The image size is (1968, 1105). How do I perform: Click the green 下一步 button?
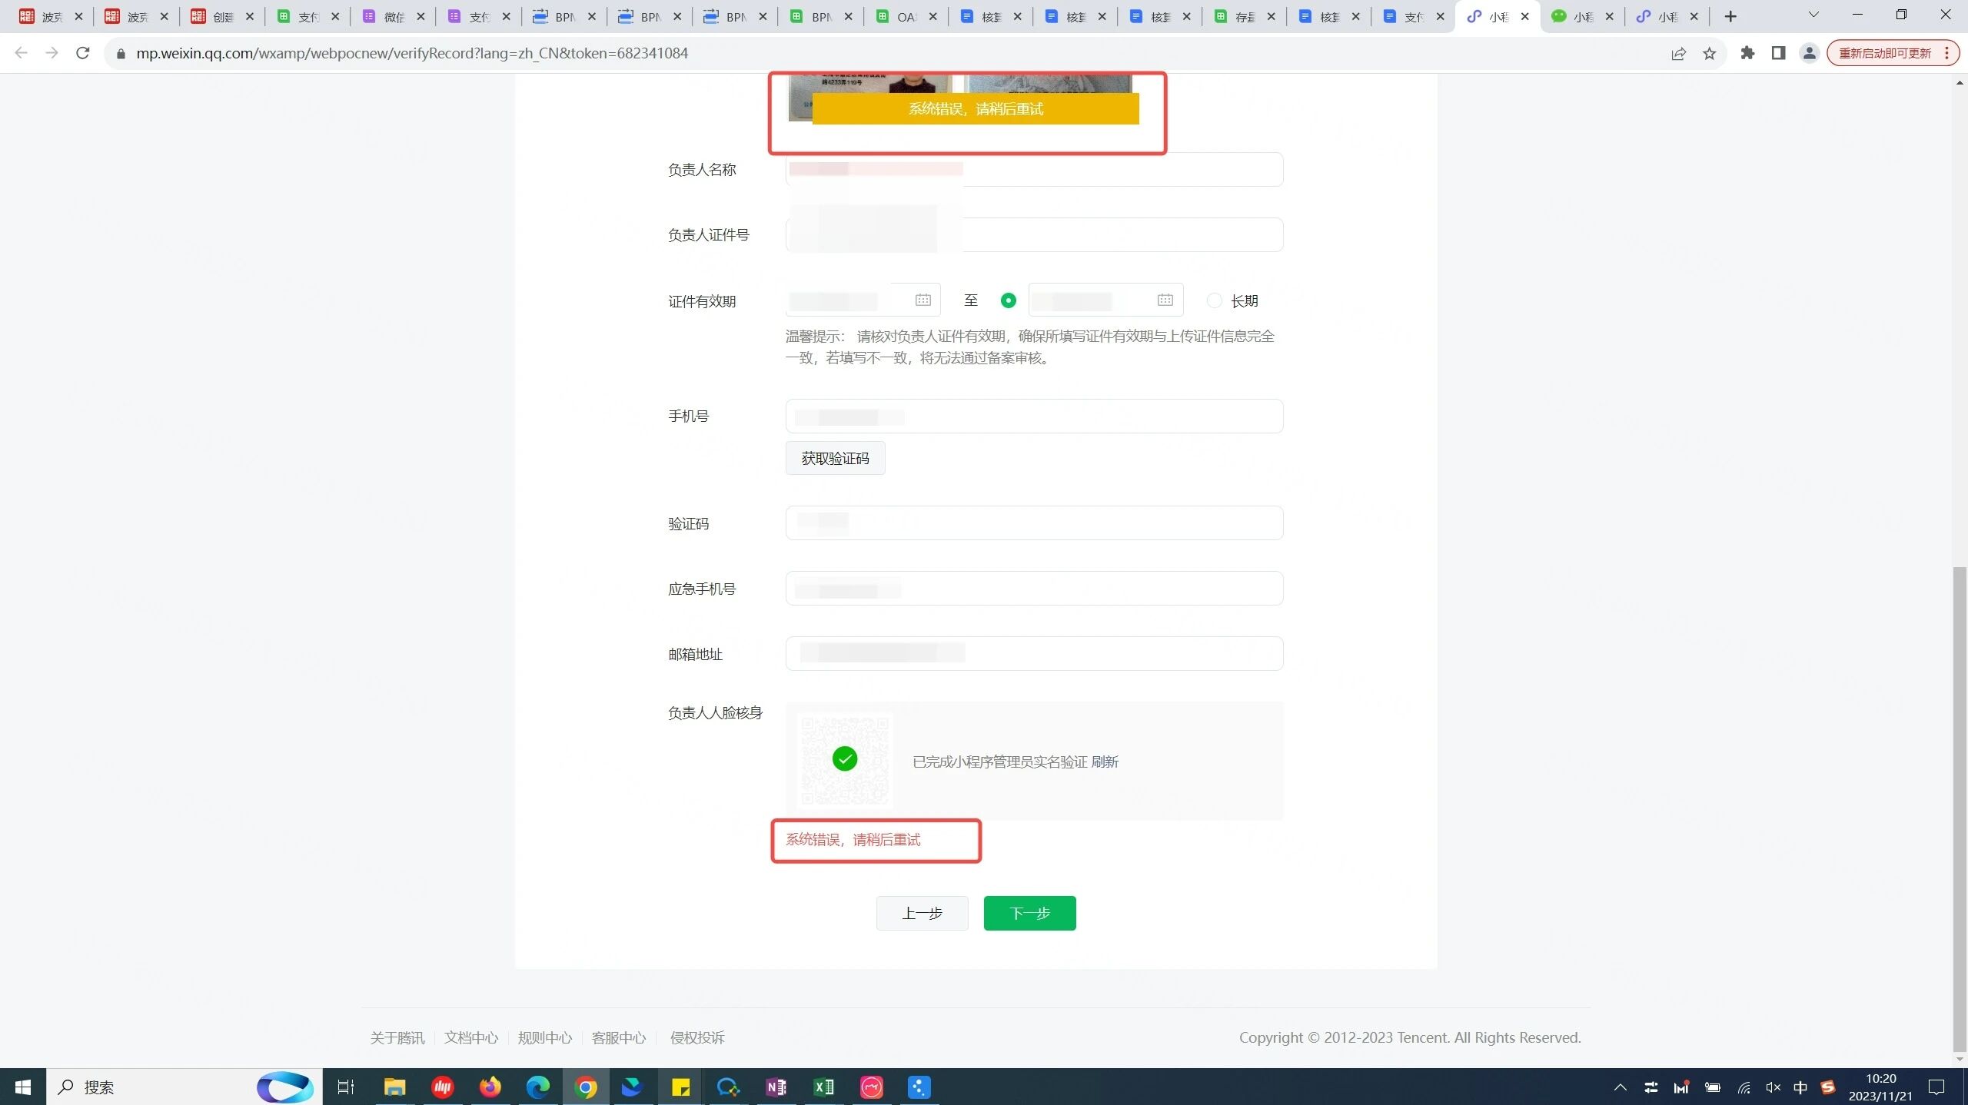(1029, 913)
